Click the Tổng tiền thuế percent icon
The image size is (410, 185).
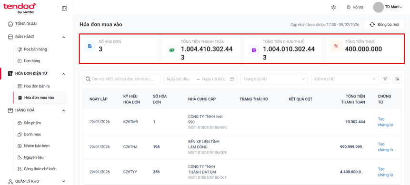tap(336, 46)
